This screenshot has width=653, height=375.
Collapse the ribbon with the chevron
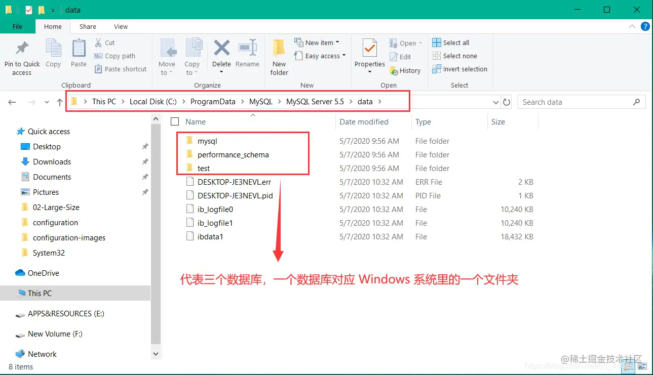(x=632, y=27)
